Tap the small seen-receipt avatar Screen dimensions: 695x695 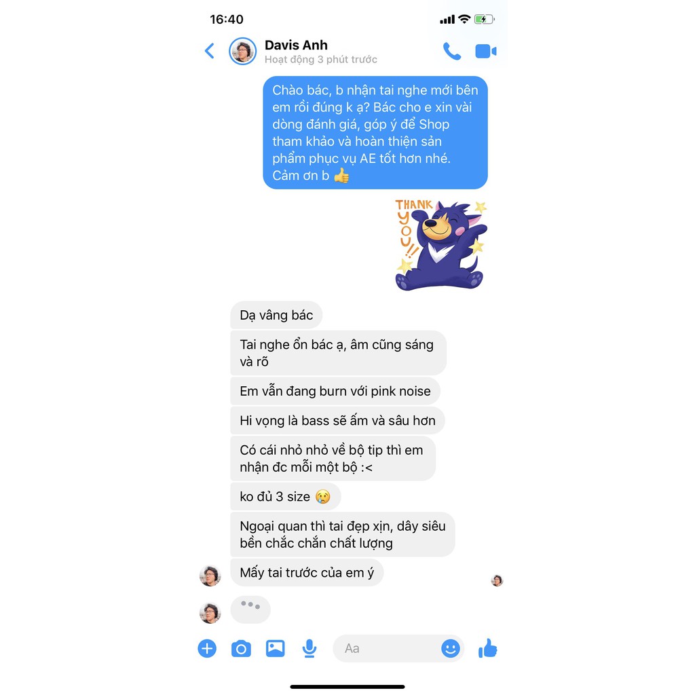tap(497, 580)
